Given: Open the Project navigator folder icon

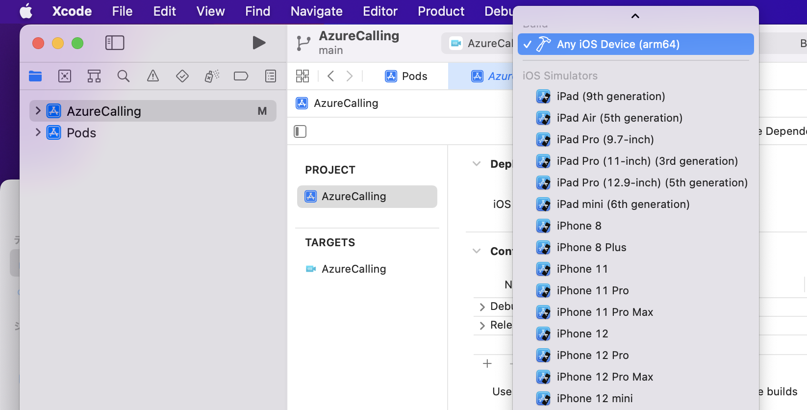Looking at the screenshot, I should [x=35, y=76].
